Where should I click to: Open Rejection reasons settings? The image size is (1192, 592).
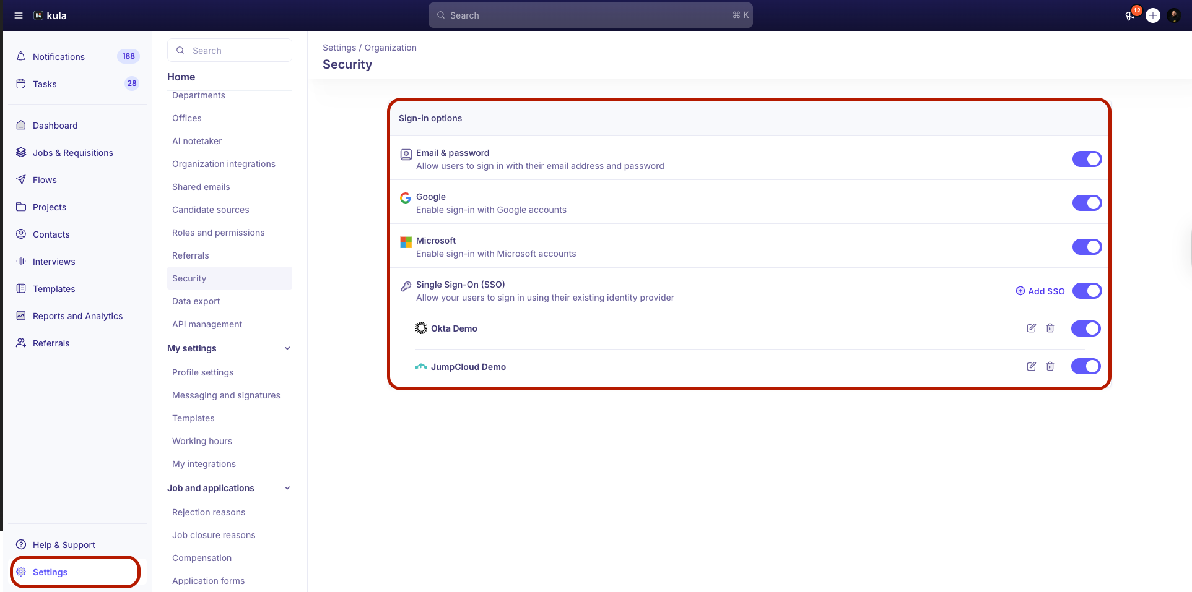(209, 512)
